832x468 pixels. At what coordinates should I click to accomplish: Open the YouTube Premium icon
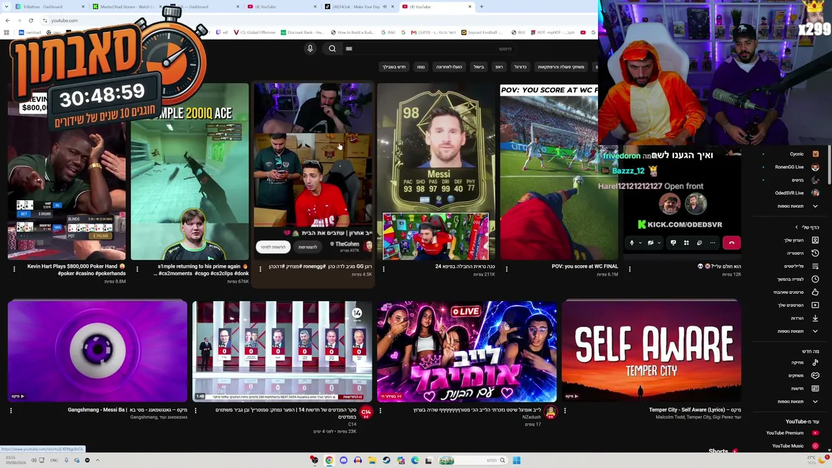click(x=815, y=433)
